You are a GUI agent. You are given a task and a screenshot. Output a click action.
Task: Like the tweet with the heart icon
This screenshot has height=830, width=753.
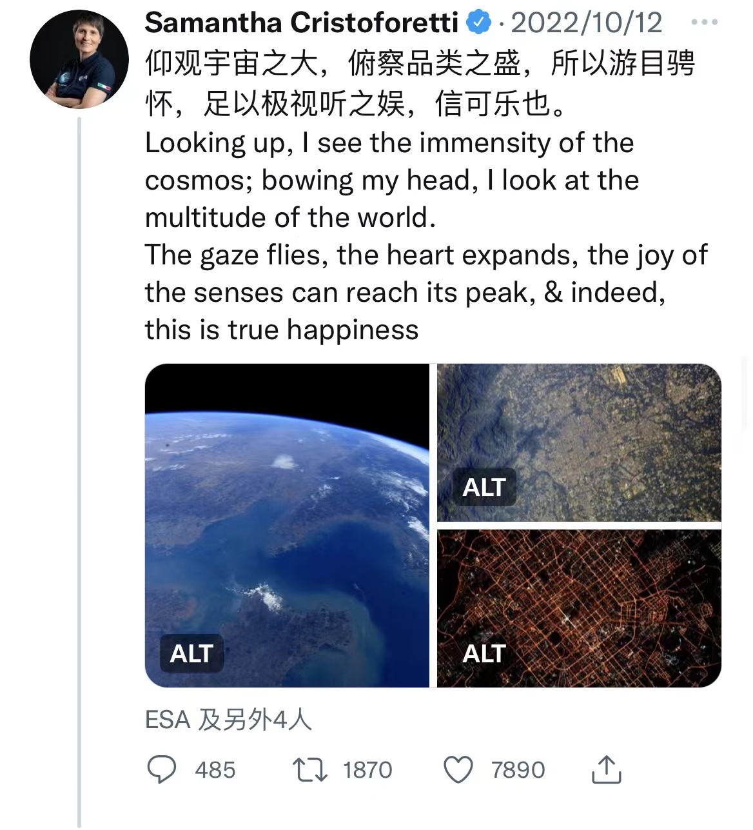click(458, 769)
